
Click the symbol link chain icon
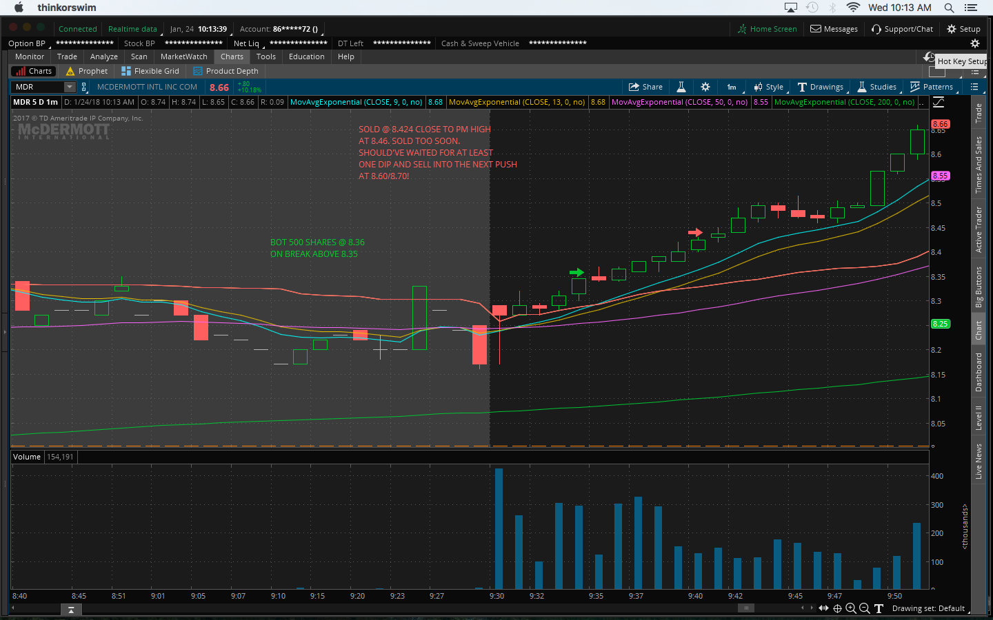tap(84, 87)
